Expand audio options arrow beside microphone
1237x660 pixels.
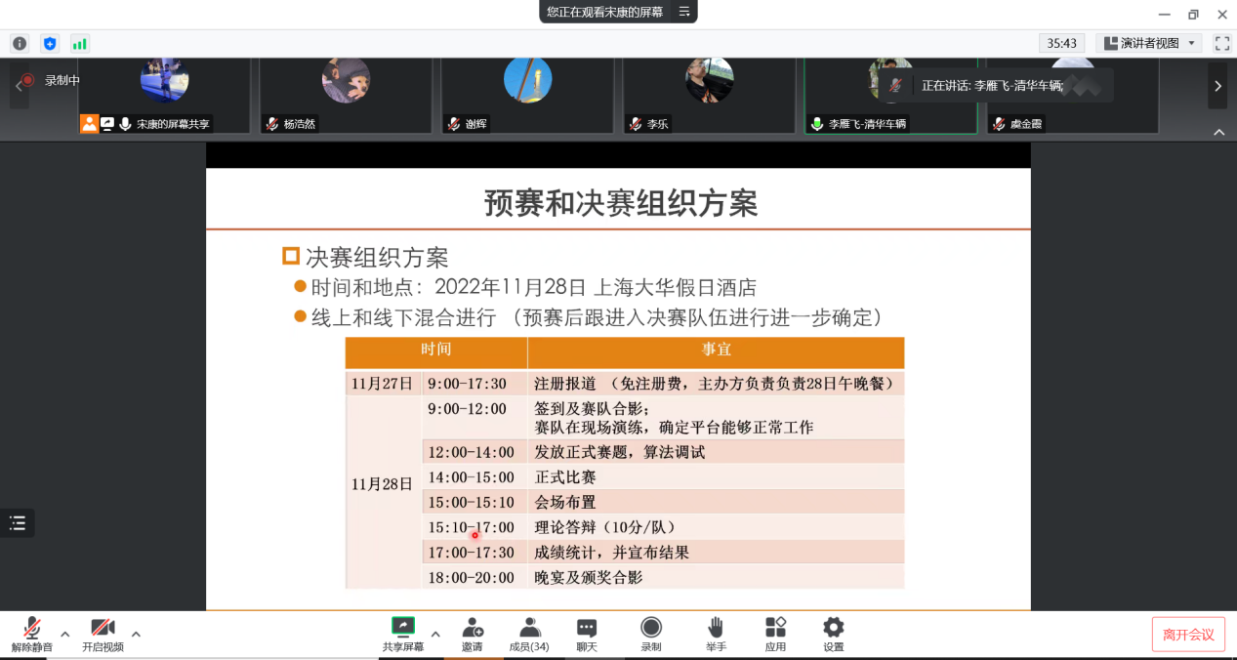[65, 634]
